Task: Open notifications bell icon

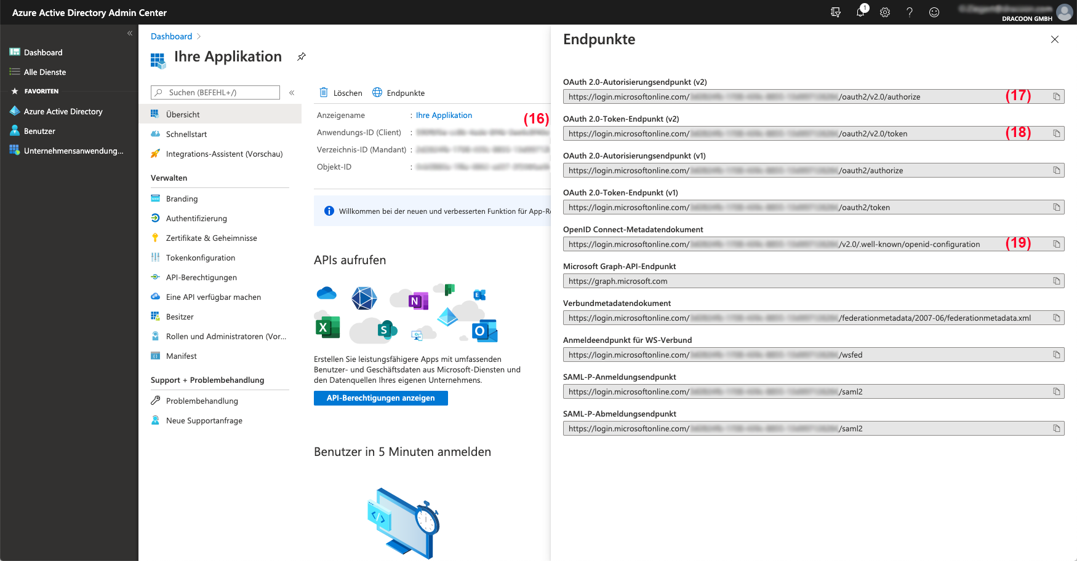Action: pos(860,12)
